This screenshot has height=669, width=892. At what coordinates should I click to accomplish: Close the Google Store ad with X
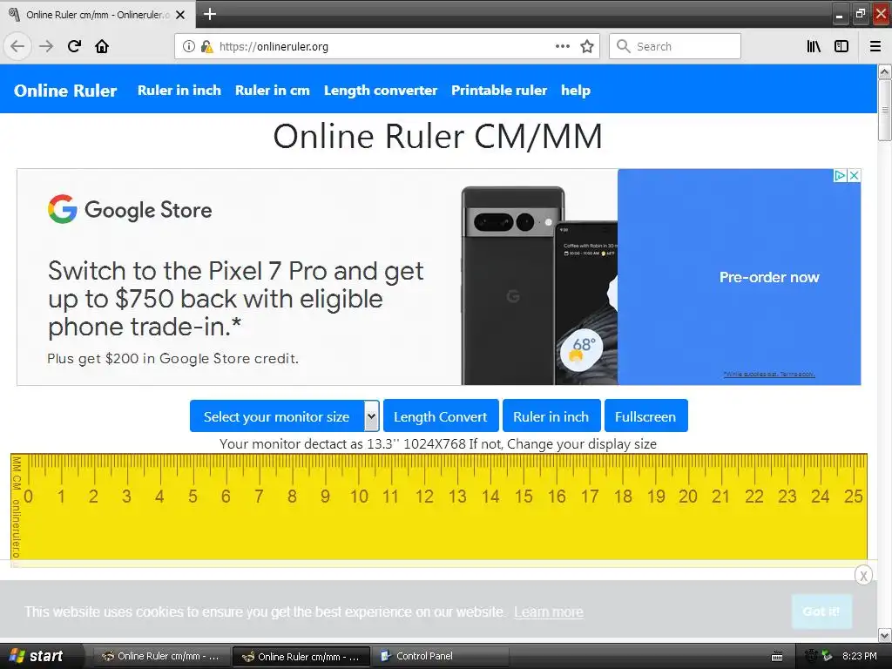click(x=854, y=175)
